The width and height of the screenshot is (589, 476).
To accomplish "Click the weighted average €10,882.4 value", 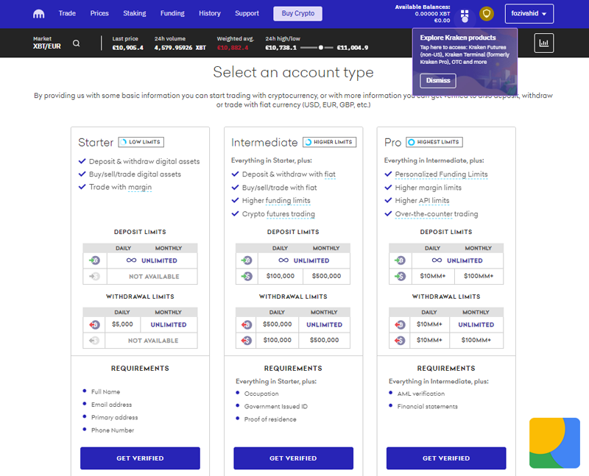I will (x=233, y=48).
